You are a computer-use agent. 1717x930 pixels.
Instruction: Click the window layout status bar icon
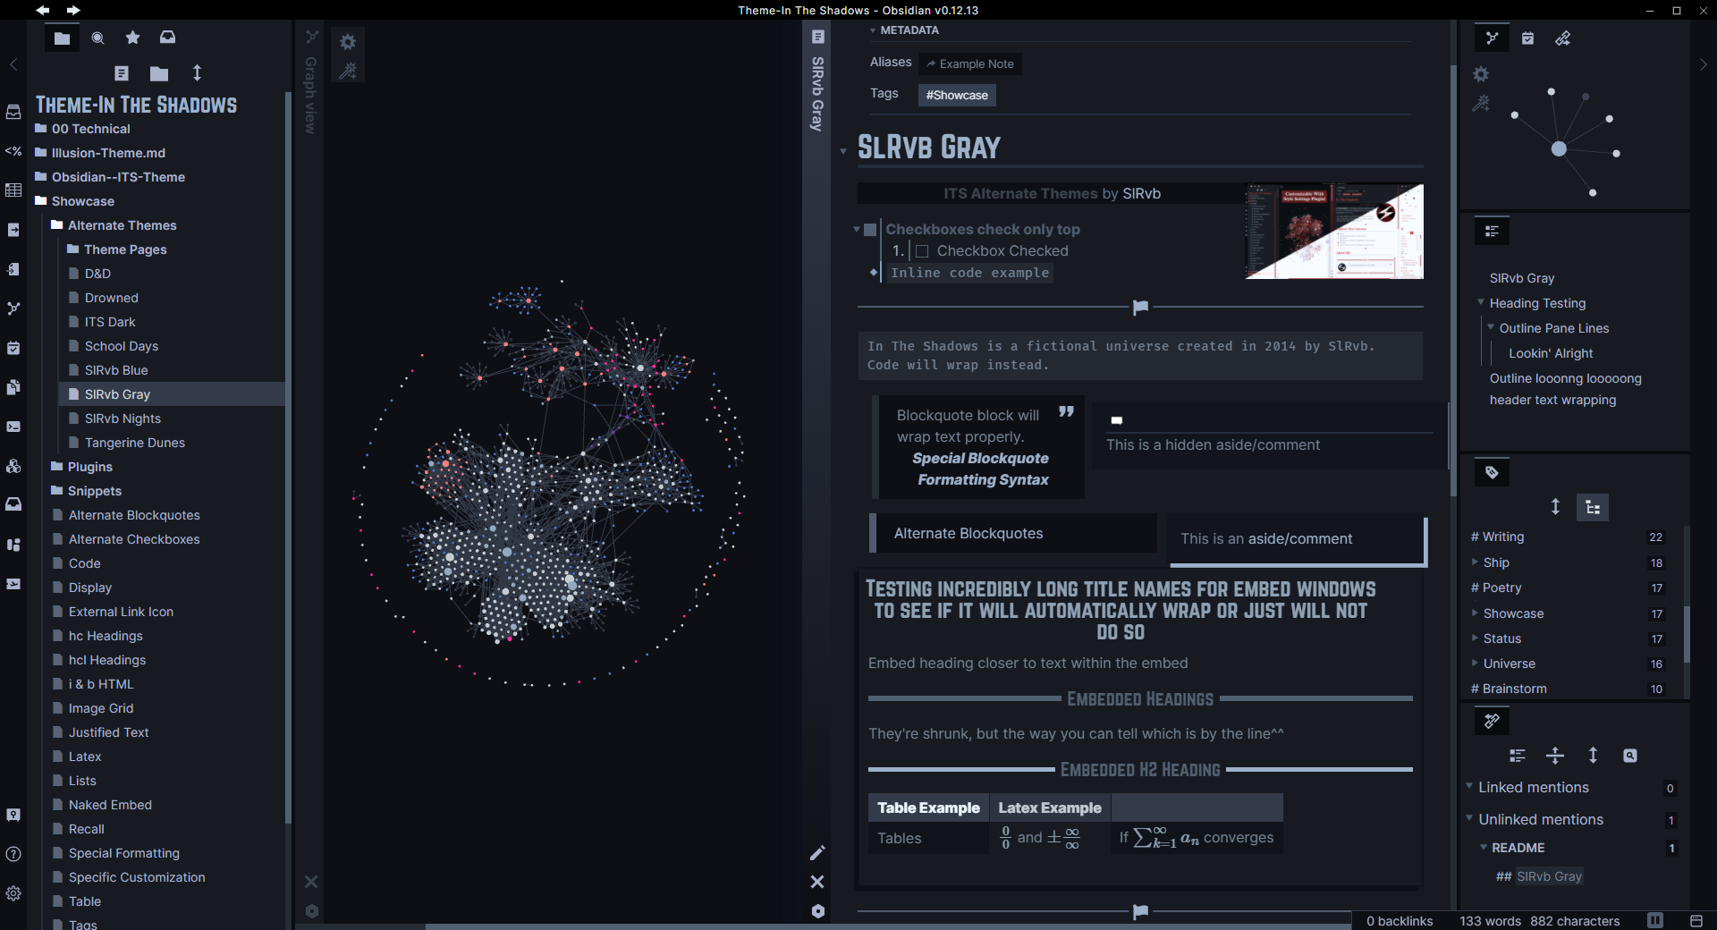(x=1696, y=920)
